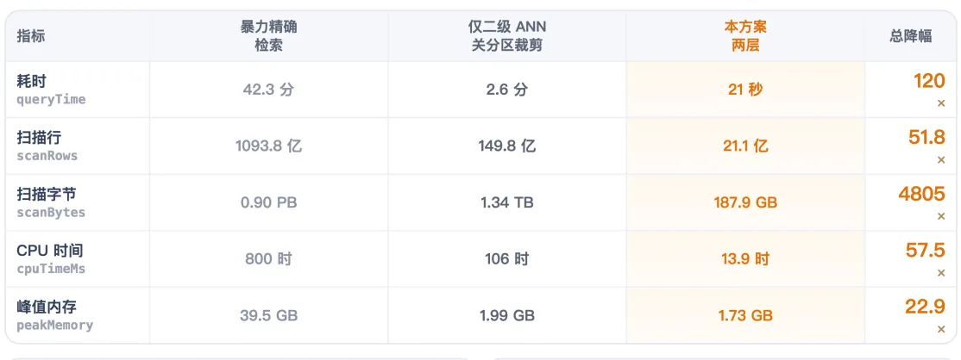Select the 扫描字节 scanBytes row label
The height and width of the screenshot is (360, 961).
pos(51,202)
